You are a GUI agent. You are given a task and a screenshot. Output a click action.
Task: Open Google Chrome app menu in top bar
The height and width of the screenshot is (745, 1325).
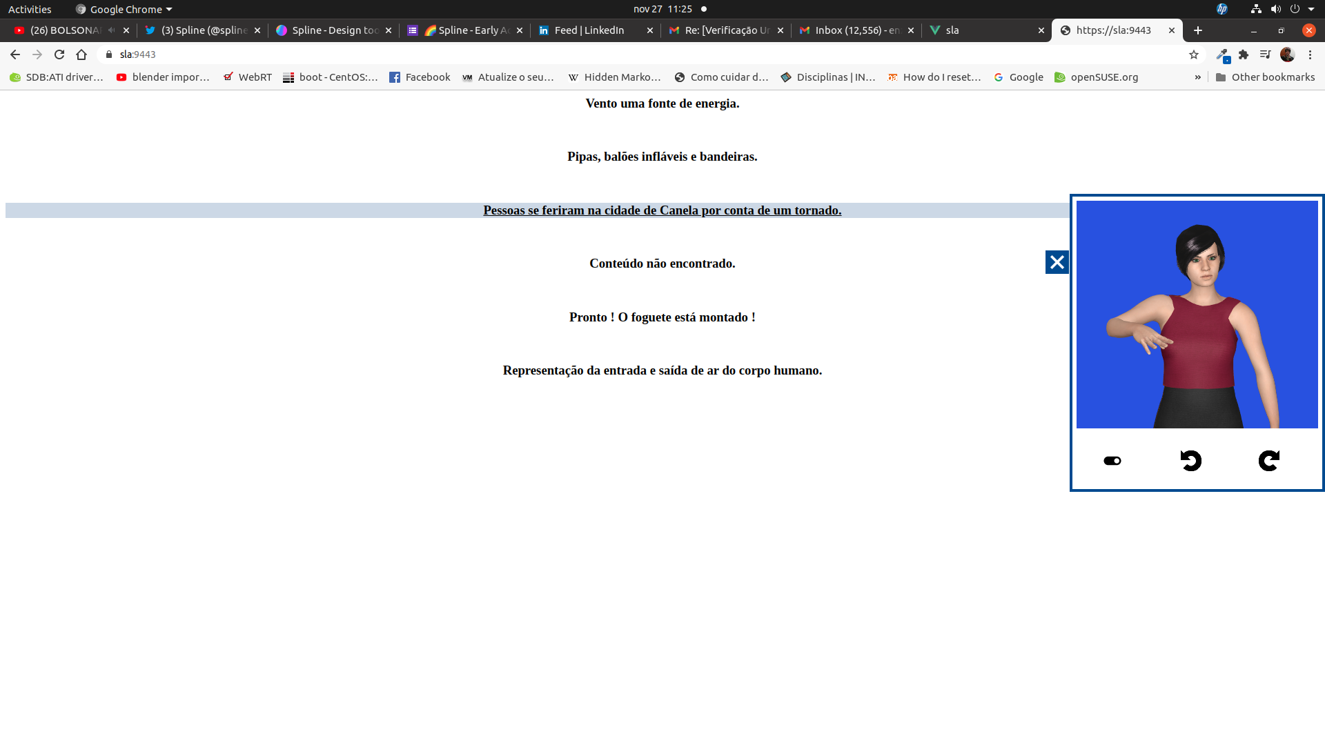[x=124, y=9]
